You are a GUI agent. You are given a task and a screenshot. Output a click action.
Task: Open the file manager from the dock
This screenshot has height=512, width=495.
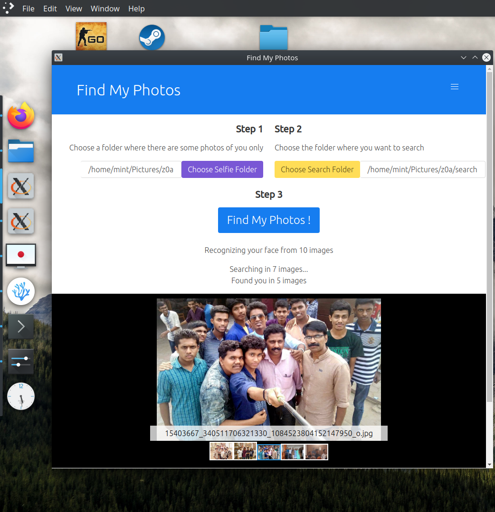click(x=21, y=151)
